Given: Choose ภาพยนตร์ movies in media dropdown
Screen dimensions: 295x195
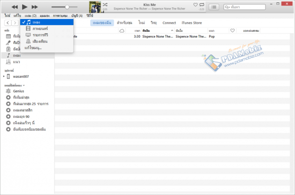Looking at the screenshot, I should click(x=47, y=28).
